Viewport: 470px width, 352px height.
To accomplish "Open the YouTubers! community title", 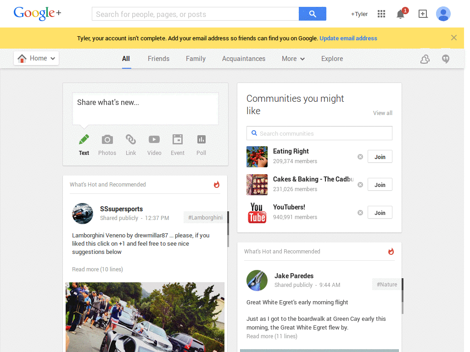I will click(x=289, y=207).
